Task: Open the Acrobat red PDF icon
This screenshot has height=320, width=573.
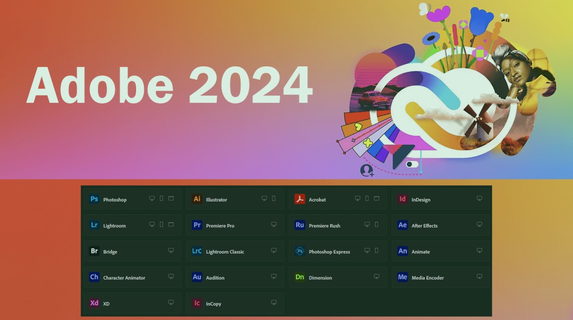Action: pyautogui.click(x=299, y=199)
